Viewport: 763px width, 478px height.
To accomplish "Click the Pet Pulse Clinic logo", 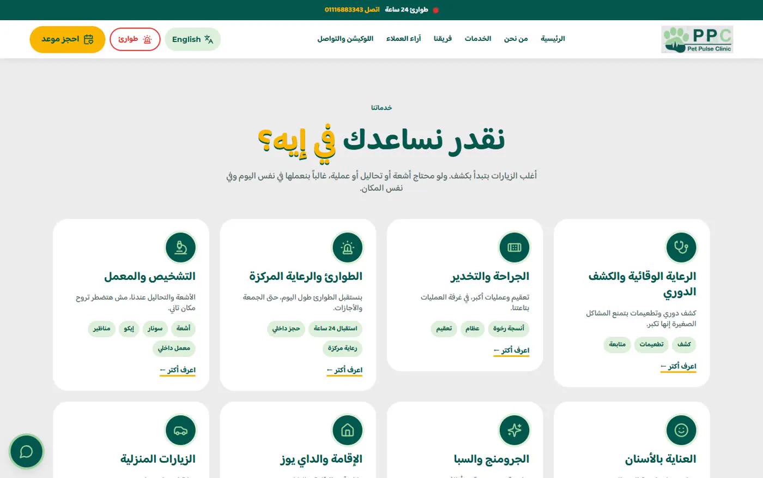I will 697,39.
